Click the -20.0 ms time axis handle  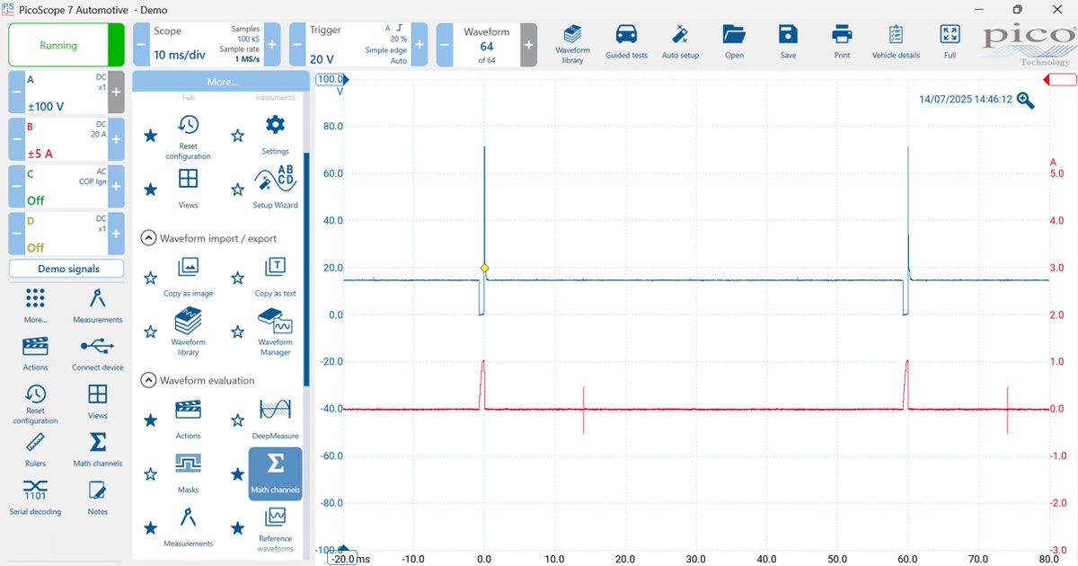(344, 558)
